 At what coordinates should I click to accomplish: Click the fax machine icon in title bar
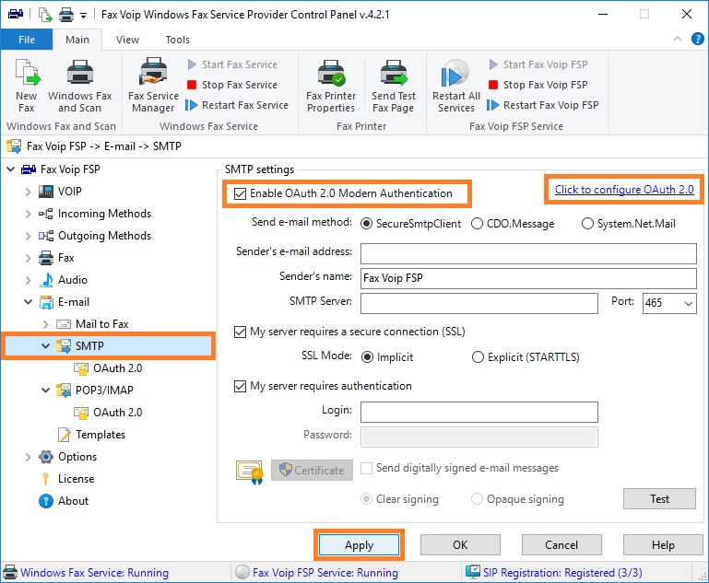16,14
